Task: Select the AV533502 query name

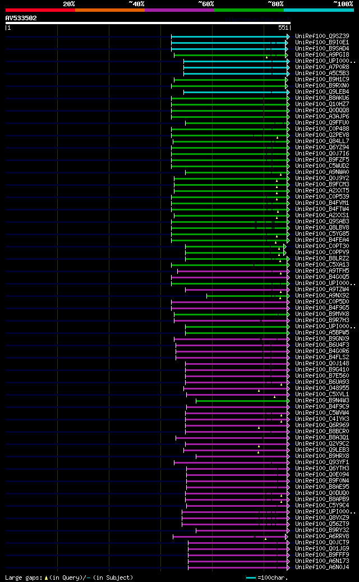Action: coord(21,18)
